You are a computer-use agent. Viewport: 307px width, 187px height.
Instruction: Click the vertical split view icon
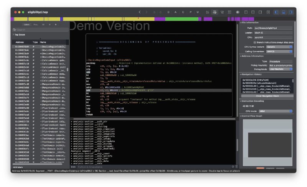pos(246,12)
